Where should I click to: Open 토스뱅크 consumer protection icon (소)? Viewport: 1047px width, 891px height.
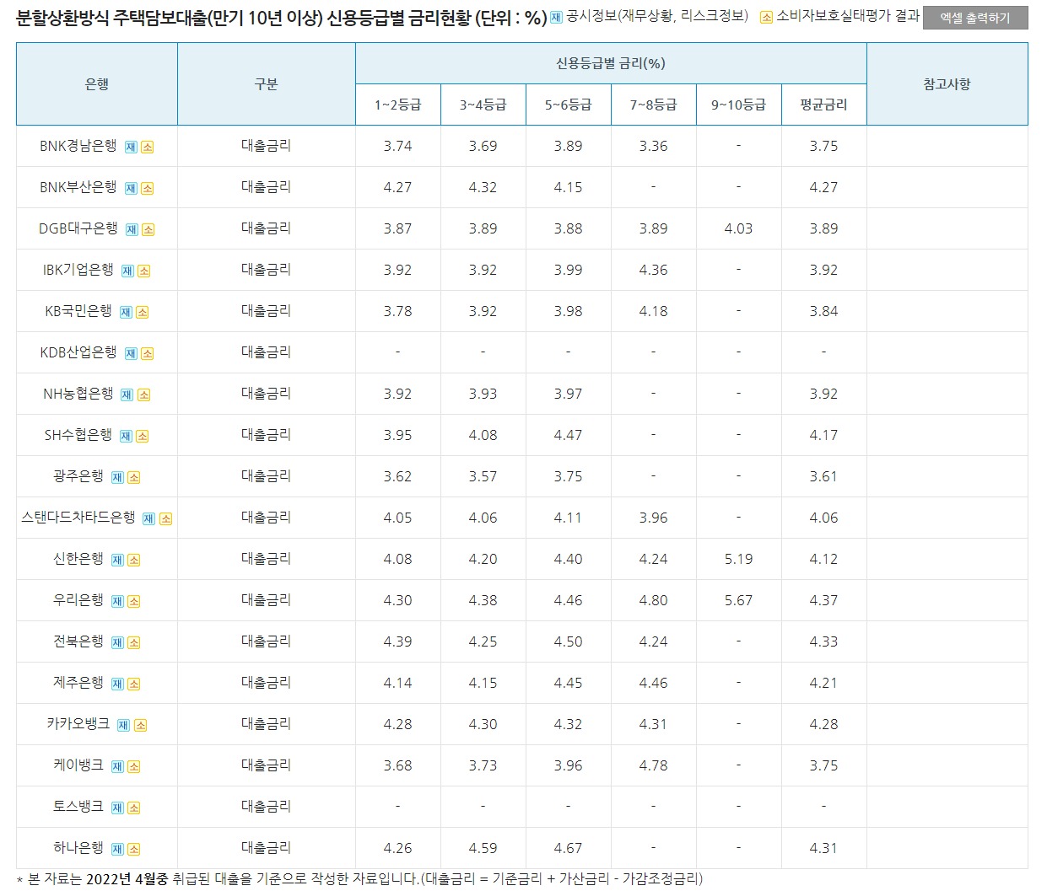[x=133, y=808]
